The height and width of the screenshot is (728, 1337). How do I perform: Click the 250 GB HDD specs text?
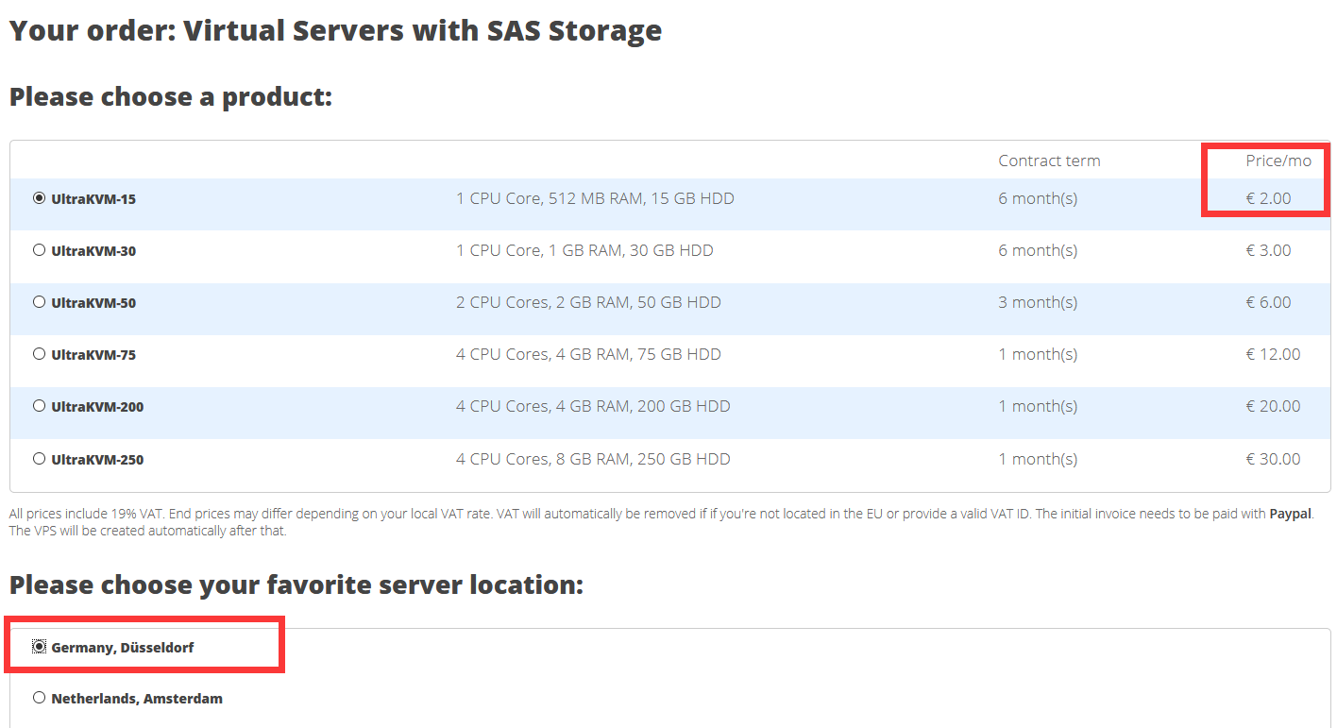coord(593,459)
